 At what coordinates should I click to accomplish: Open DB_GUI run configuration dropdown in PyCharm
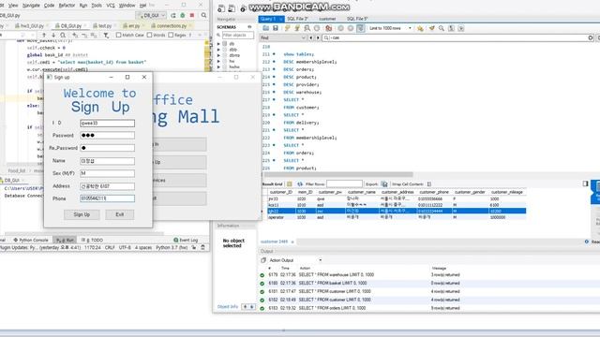[151, 15]
